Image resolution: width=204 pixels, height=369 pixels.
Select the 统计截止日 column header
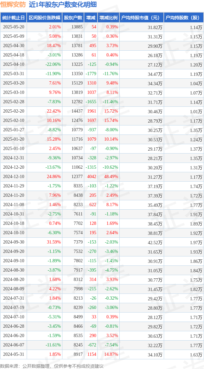coord(14,18)
